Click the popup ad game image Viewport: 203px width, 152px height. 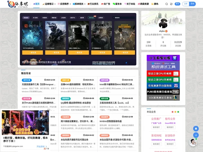tap(25, 122)
